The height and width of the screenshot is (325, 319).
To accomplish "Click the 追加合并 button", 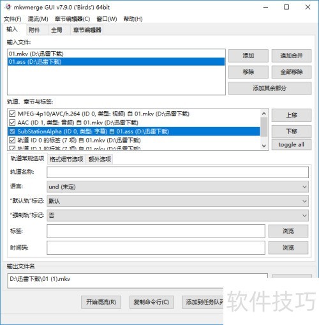I will pyautogui.click(x=292, y=56).
